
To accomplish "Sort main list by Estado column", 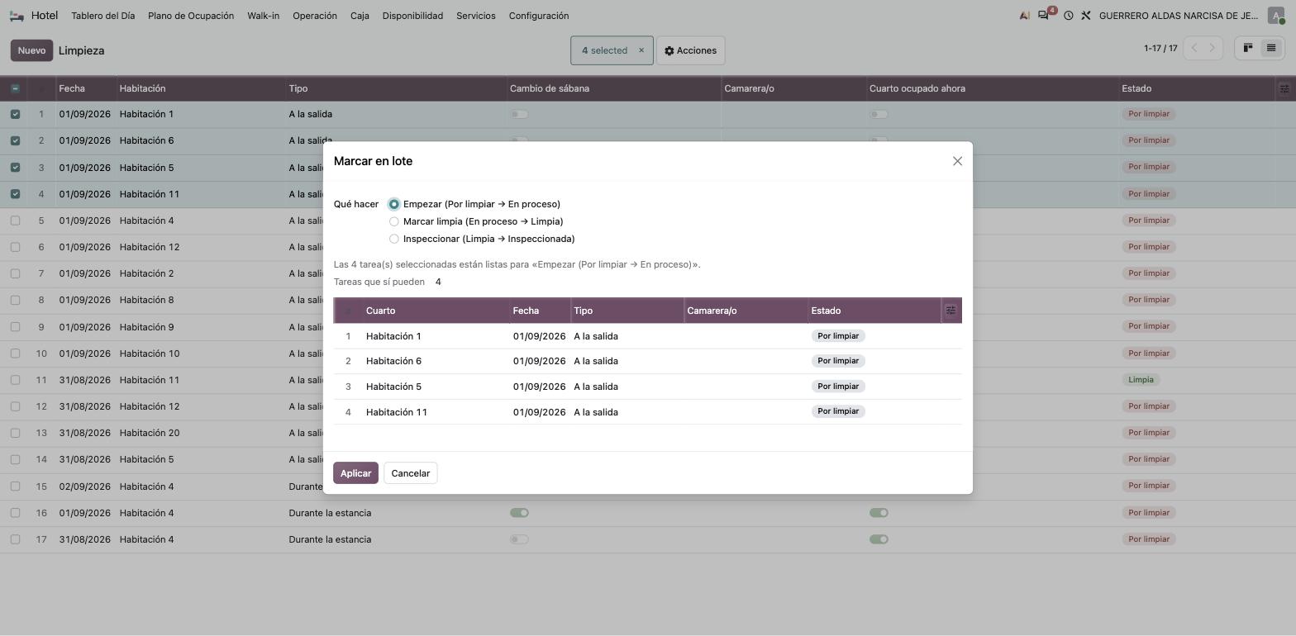I will pyautogui.click(x=1136, y=88).
